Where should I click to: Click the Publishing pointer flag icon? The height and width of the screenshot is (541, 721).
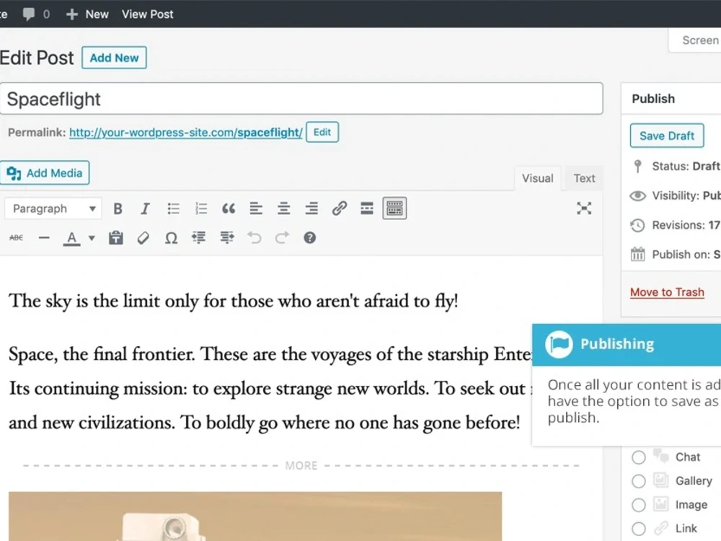(x=559, y=344)
